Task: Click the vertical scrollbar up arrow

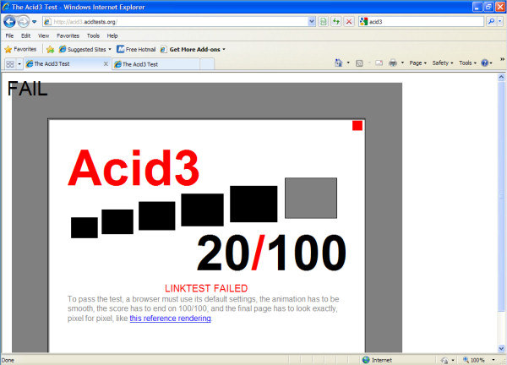Action: [501, 77]
